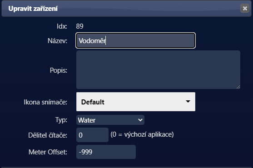Click the Dělitel čítače label

[48, 135]
